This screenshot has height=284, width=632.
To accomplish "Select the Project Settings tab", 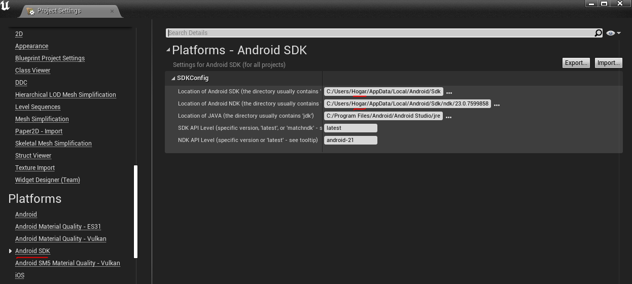I will tap(59, 11).
